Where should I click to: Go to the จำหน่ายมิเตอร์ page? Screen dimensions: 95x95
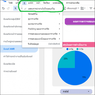(10, 71)
